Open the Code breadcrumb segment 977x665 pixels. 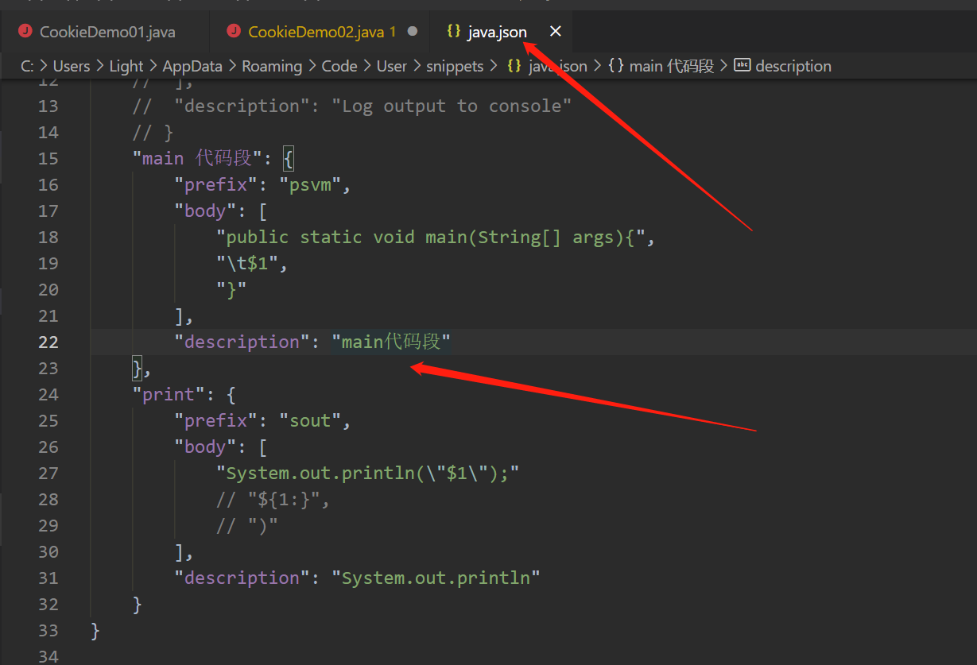pyautogui.click(x=339, y=66)
